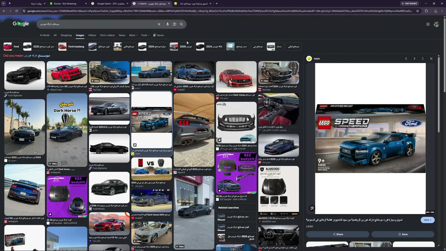
Task: Show next image in preview panel
Action: (414, 59)
